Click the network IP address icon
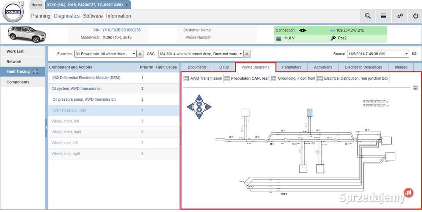The width and height of the screenshot is (422, 212). (332, 30)
